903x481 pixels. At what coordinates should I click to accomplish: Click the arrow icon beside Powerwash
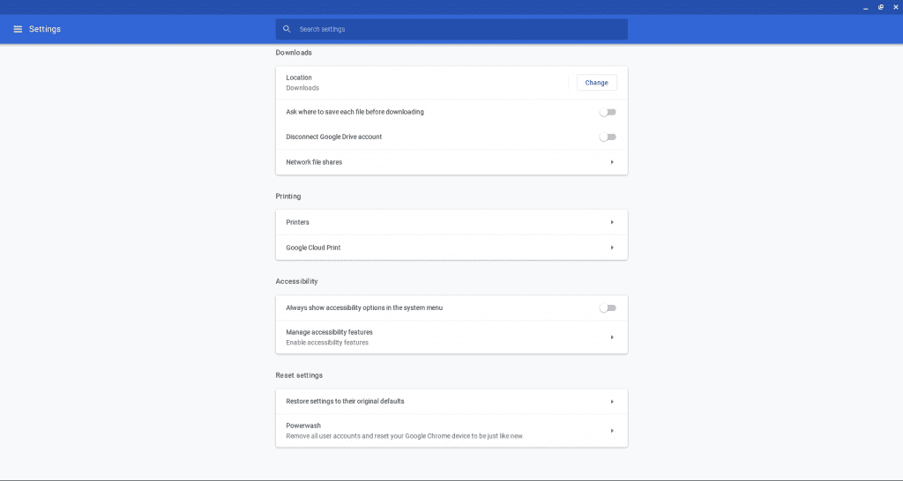click(611, 431)
